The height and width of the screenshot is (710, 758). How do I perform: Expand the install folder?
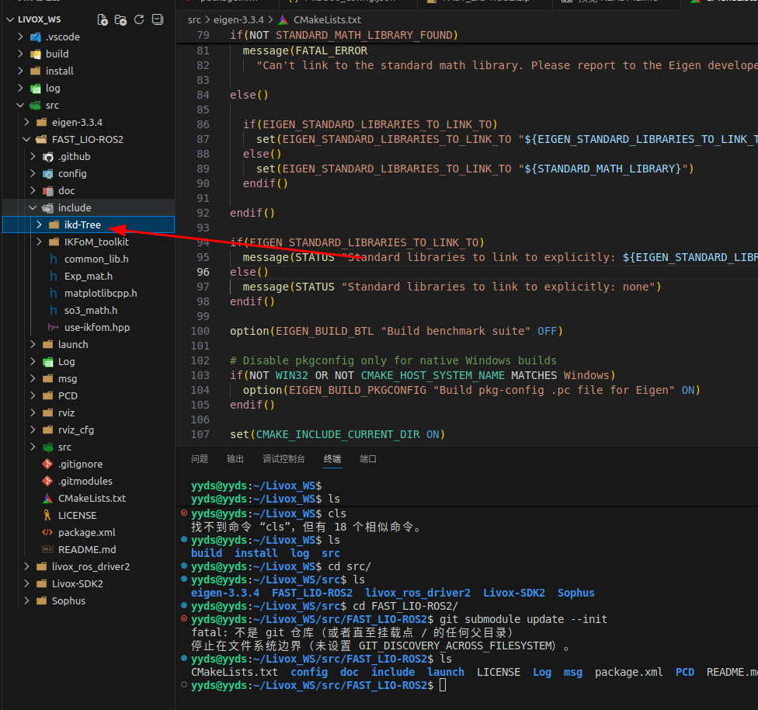click(x=20, y=71)
